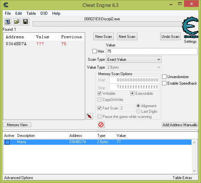
Task: Enable Speedhack checkbox
Action: pos(164,83)
